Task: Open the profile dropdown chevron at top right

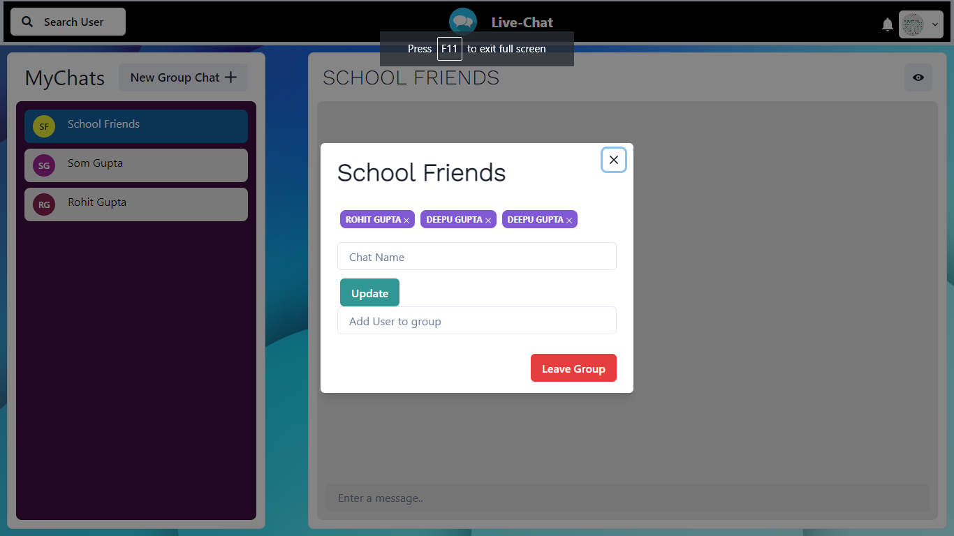Action: [935, 25]
